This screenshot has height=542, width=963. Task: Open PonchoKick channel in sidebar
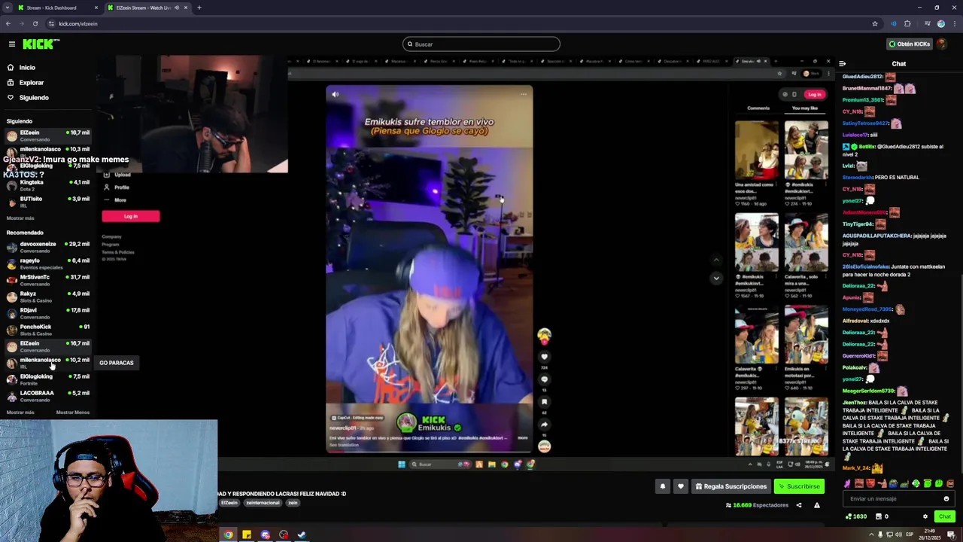click(48, 330)
